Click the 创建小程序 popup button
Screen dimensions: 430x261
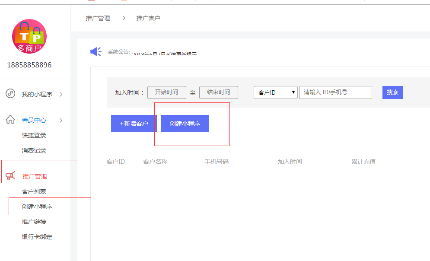point(185,123)
